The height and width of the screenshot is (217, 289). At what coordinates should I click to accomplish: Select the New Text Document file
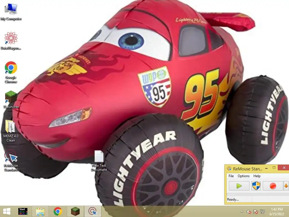(99, 160)
